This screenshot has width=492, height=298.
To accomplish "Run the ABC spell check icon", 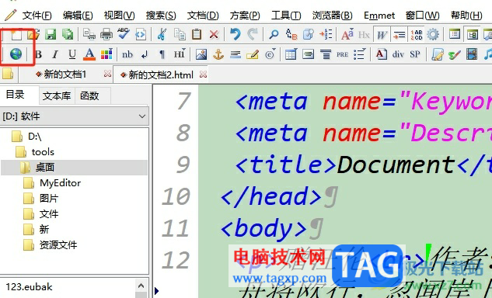I will tap(124, 34).
